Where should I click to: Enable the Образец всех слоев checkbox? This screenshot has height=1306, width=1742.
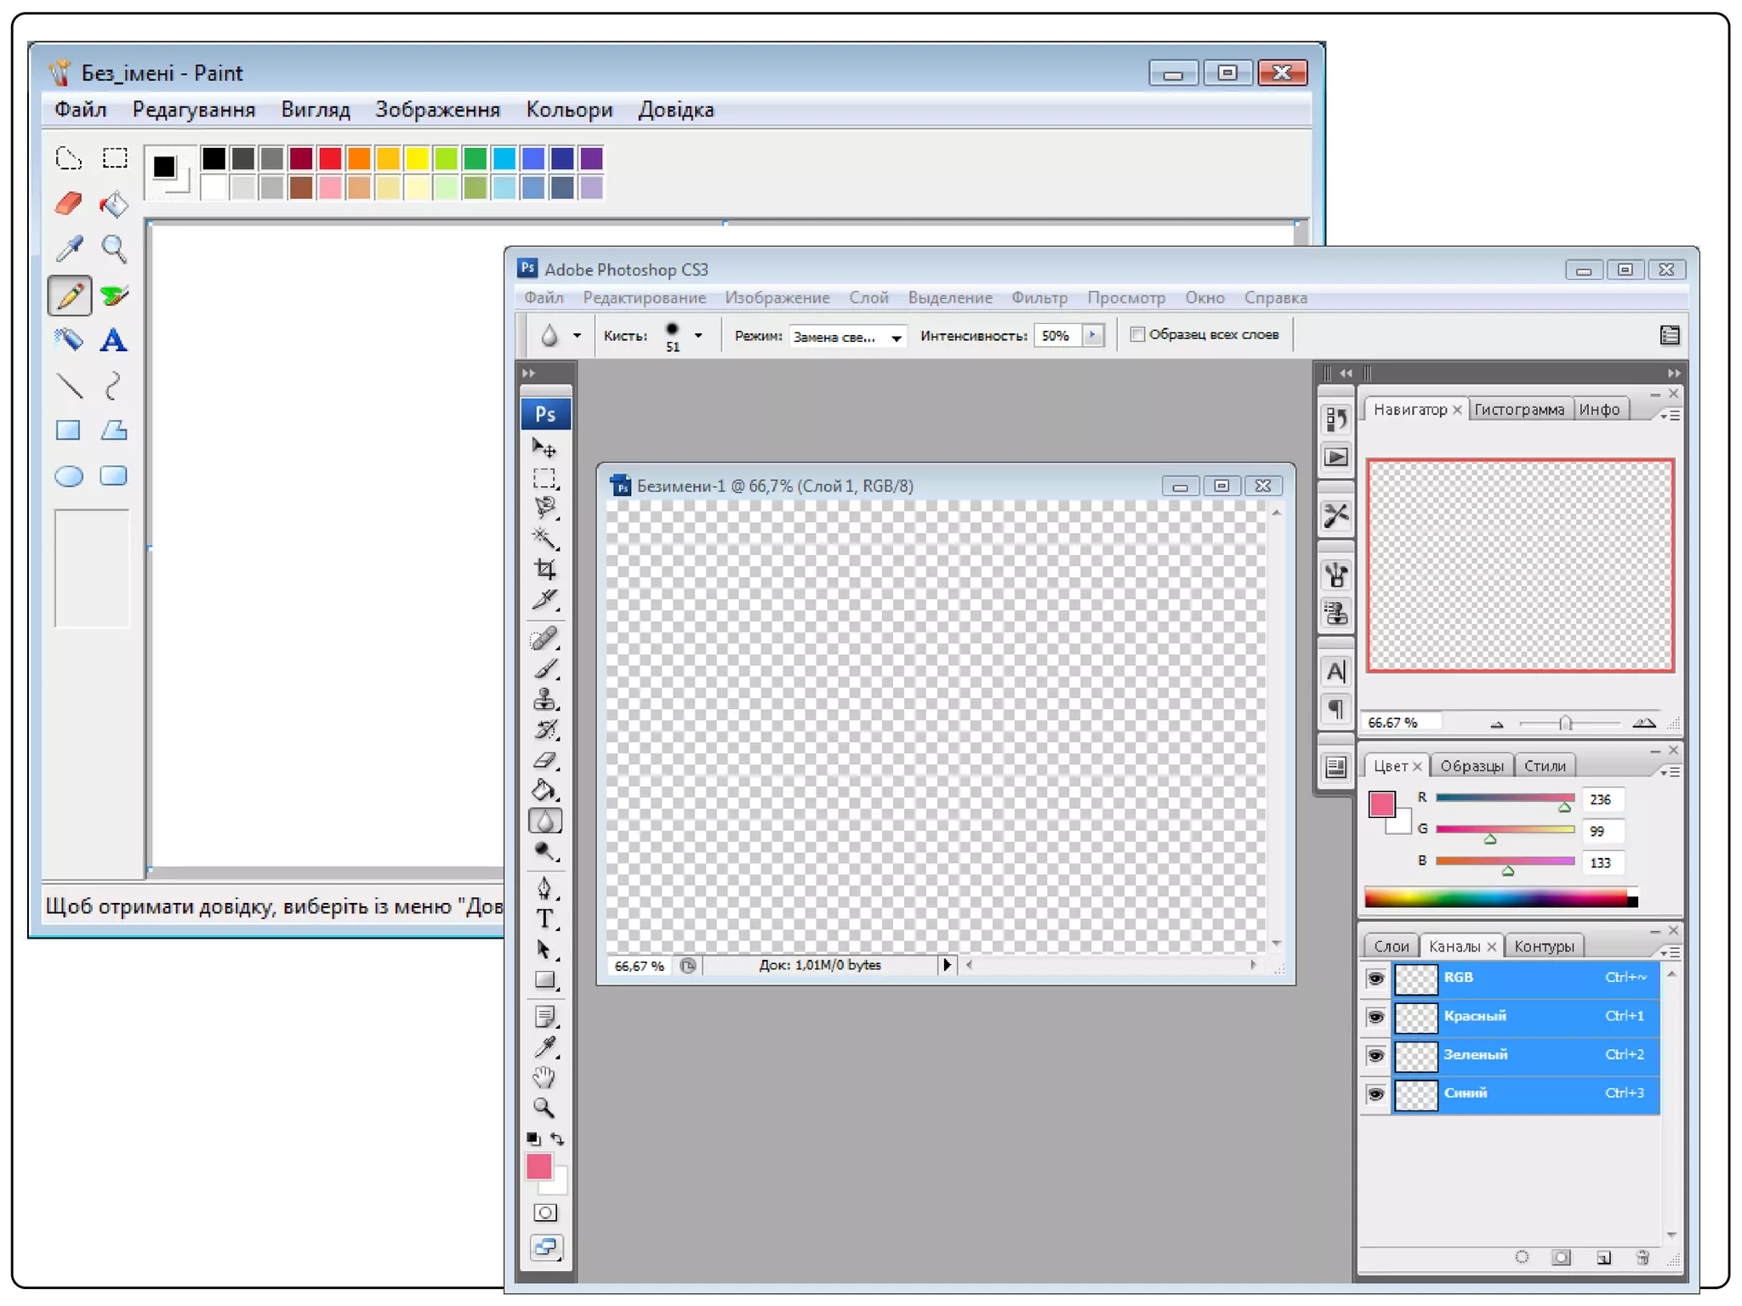coord(1137,335)
